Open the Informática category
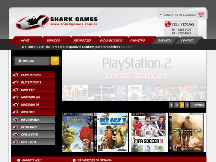Image resolution: width=216 pixels, height=162 pixels. [x=33, y=120]
